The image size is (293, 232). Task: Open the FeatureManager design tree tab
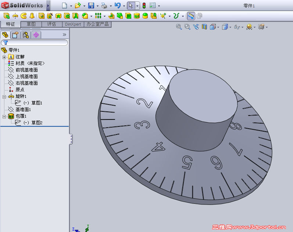pos(5,35)
